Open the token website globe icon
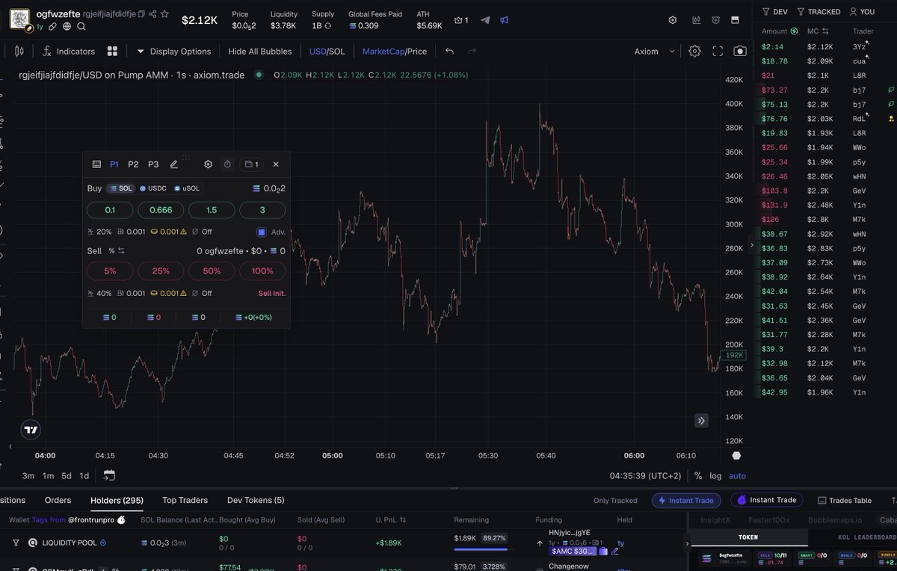Image resolution: width=897 pixels, height=571 pixels. (67, 26)
